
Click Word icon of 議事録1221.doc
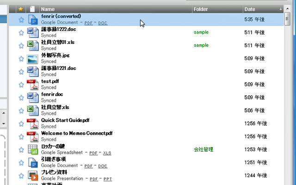[33, 72]
